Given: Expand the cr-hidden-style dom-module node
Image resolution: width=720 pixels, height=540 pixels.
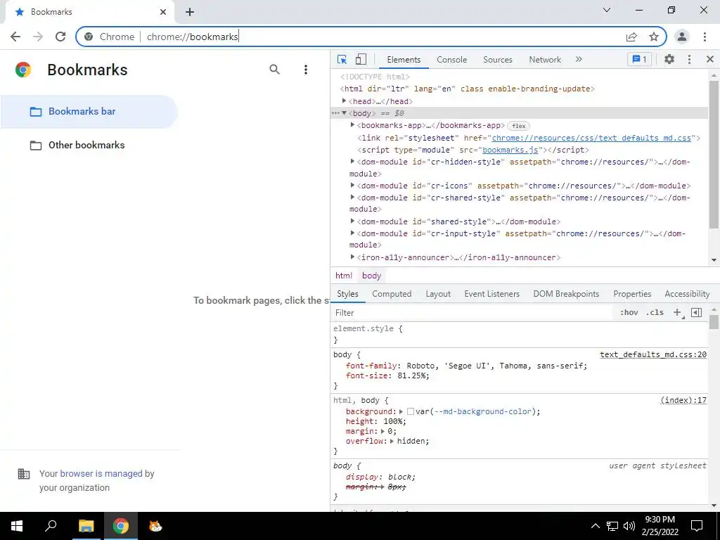Looking at the screenshot, I should (x=352, y=162).
